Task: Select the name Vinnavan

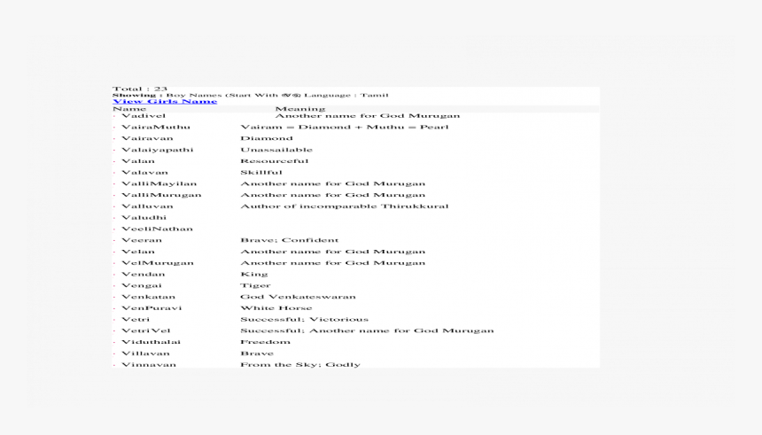Action: click(x=149, y=364)
